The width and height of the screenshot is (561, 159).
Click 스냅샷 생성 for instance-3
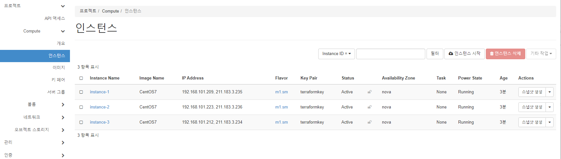click(532, 122)
